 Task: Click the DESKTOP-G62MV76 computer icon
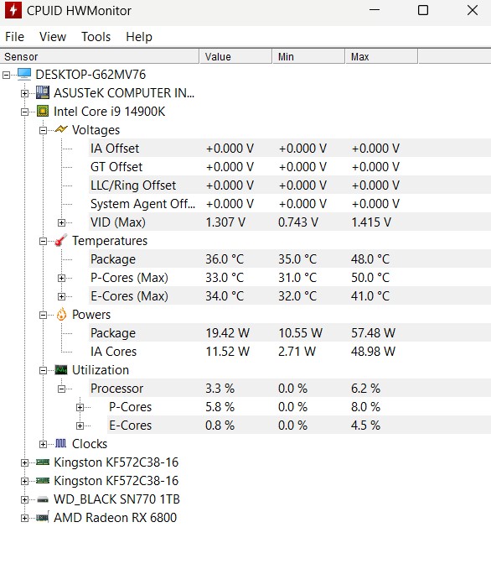[24, 74]
